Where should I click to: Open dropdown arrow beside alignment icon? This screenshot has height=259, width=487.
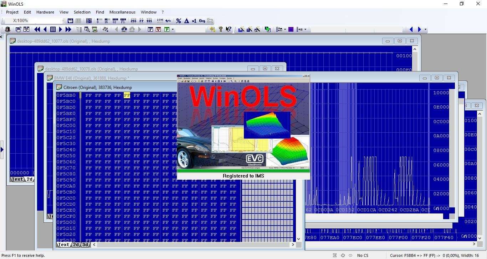click(x=285, y=30)
